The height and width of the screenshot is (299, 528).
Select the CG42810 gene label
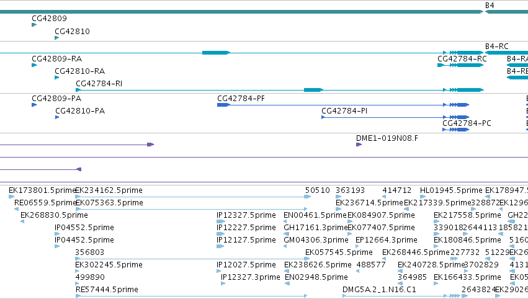tap(72, 32)
